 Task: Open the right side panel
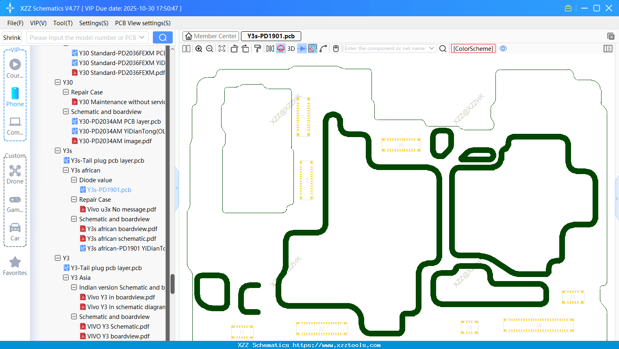[608, 49]
